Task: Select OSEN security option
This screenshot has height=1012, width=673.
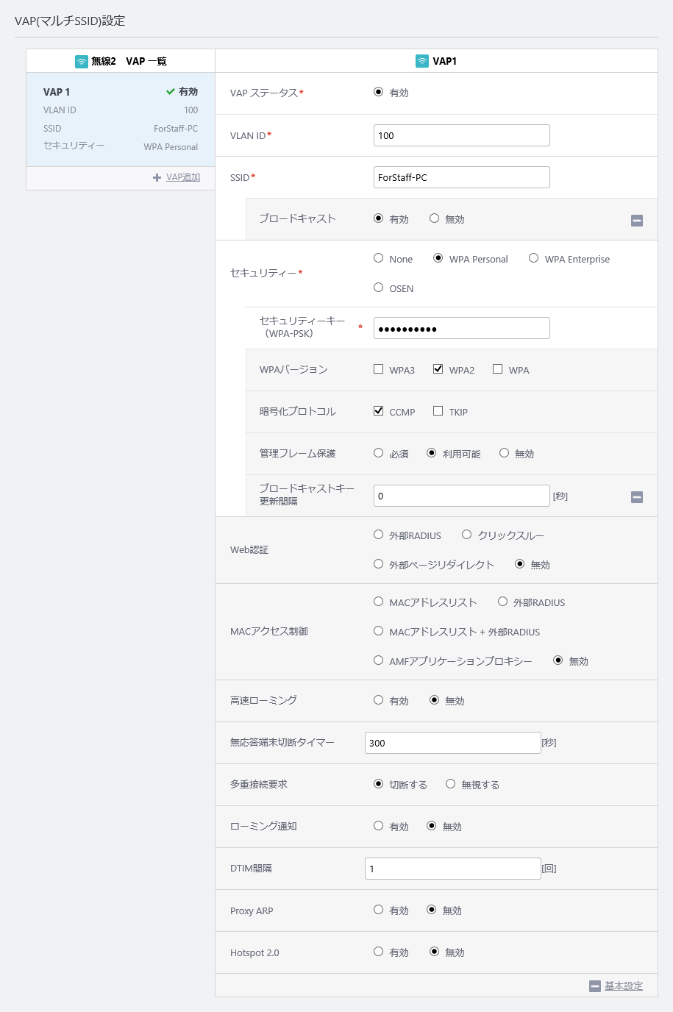Action: click(x=378, y=288)
